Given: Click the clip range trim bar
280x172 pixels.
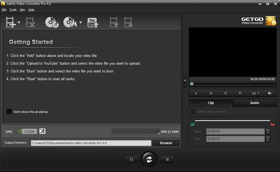Looking at the screenshot, I should [x=232, y=121].
